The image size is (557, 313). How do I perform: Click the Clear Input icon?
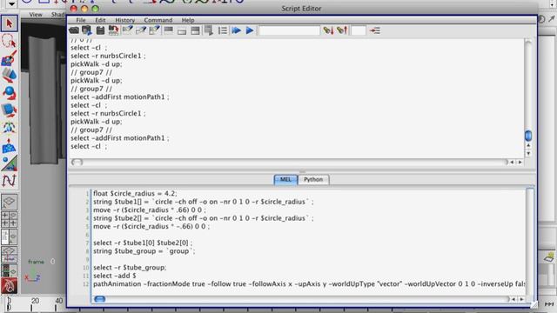(x=141, y=30)
